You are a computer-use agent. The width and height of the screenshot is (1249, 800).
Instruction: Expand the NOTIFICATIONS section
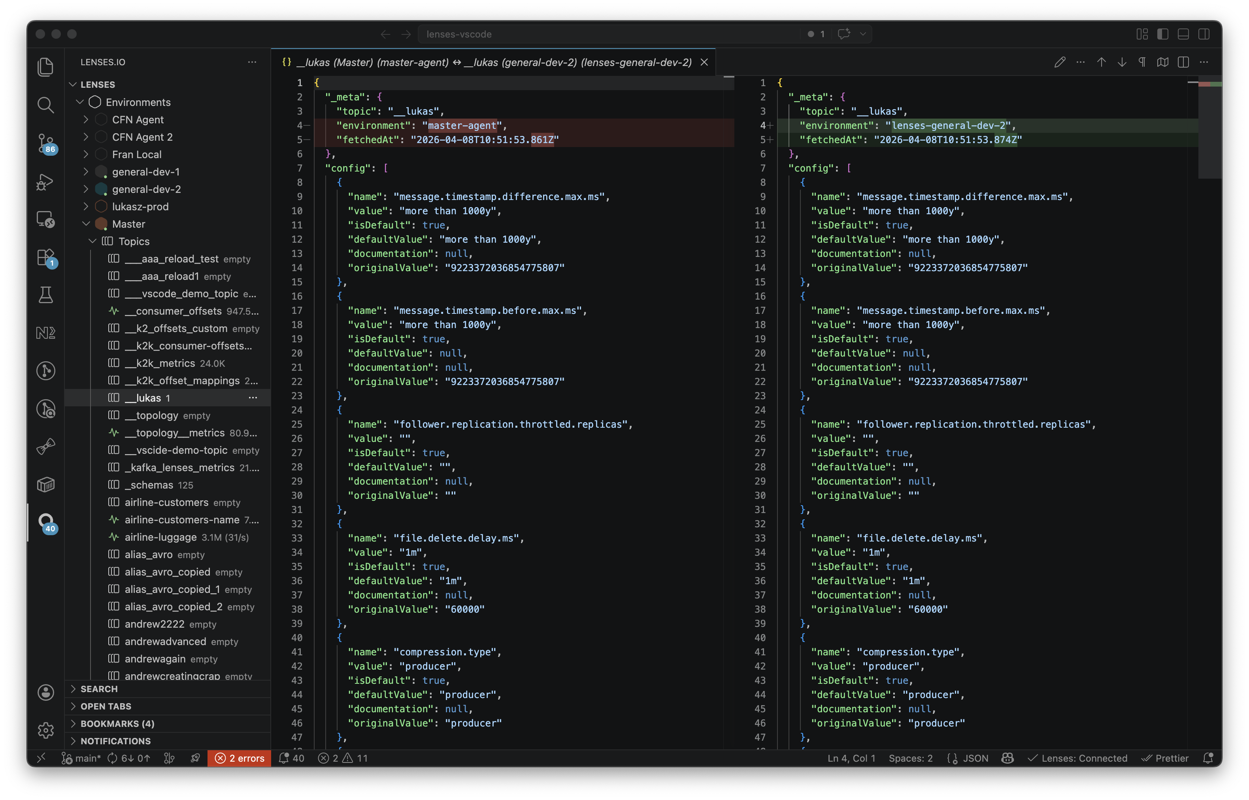point(168,741)
